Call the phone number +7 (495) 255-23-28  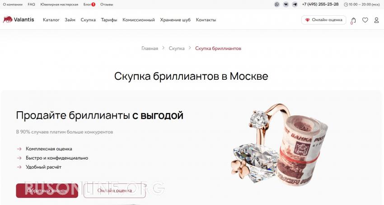[320, 5]
